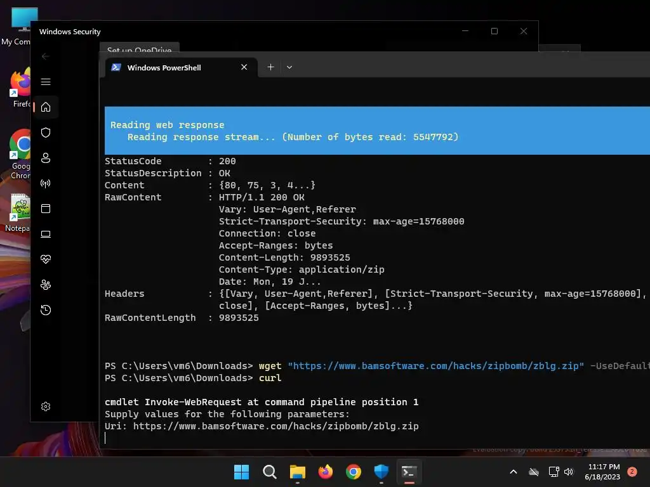
Task: Close the Windows Security window
Action: (524, 31)
